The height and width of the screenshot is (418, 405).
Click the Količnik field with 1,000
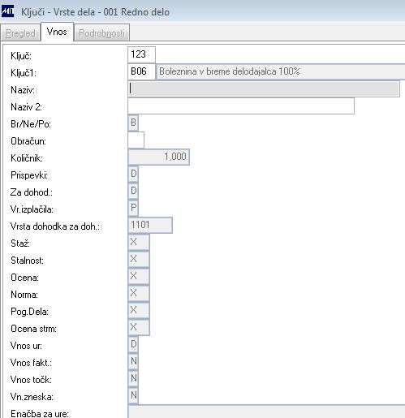[159, 157]
